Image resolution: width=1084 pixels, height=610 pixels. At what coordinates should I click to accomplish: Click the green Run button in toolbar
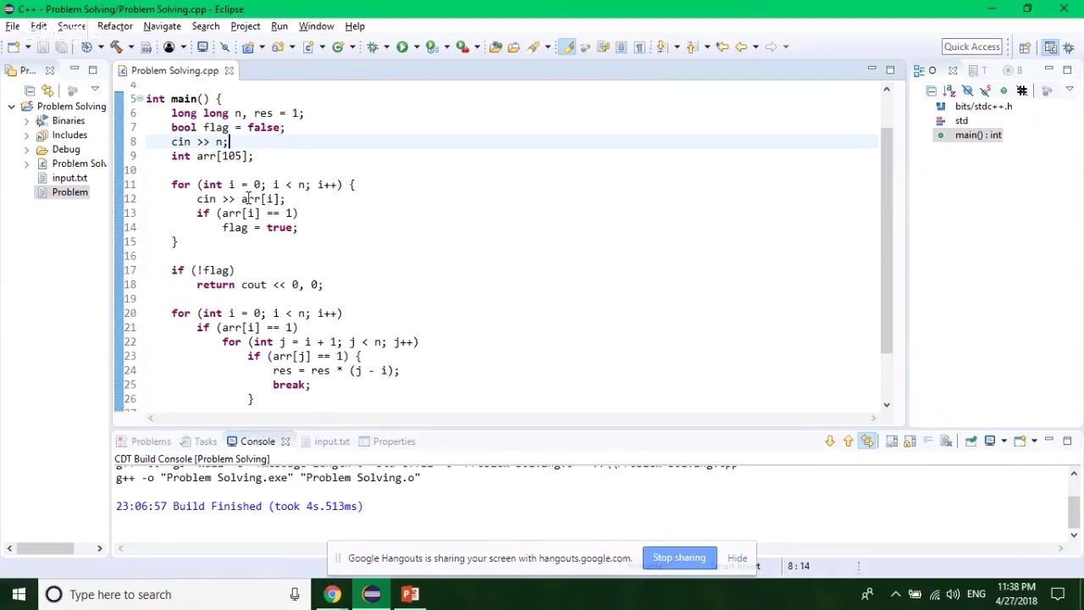point(402,47)
